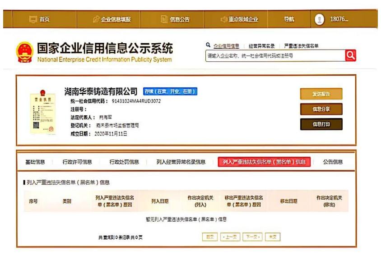Switch to 行政许可信息 tab

77,162
